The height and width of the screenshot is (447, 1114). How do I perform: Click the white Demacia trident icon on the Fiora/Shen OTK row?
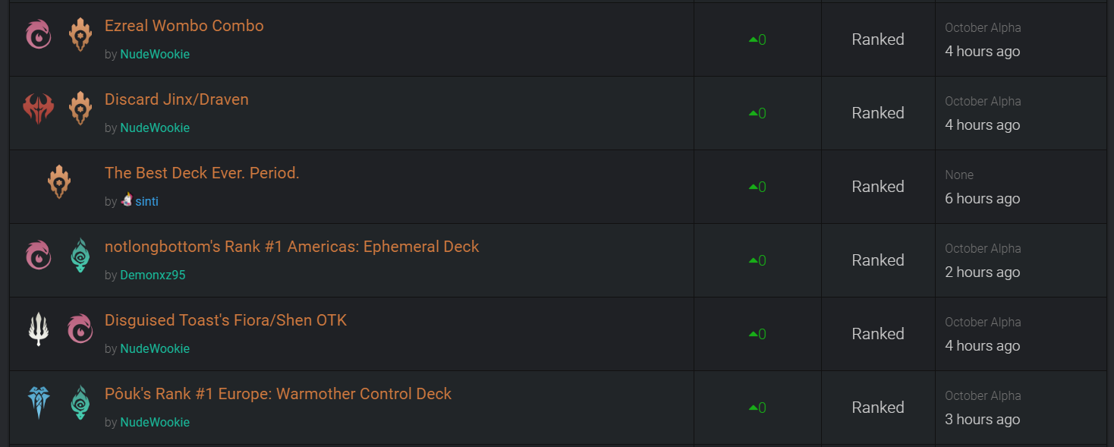[x=39, y=329]
